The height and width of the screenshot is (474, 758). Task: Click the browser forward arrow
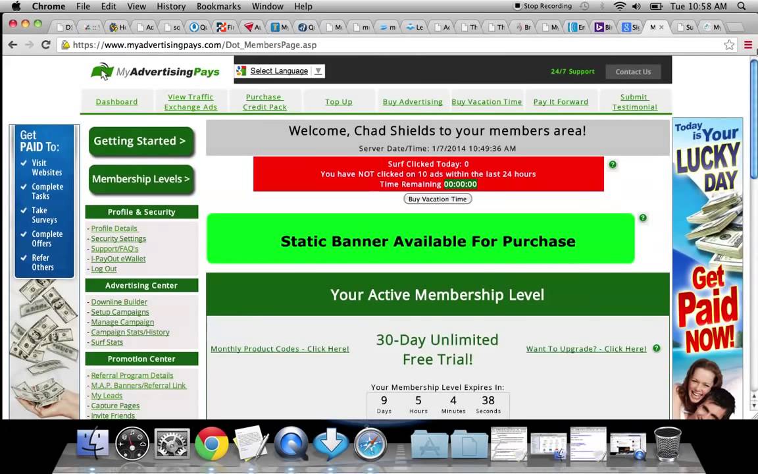[x=30, y=45]
